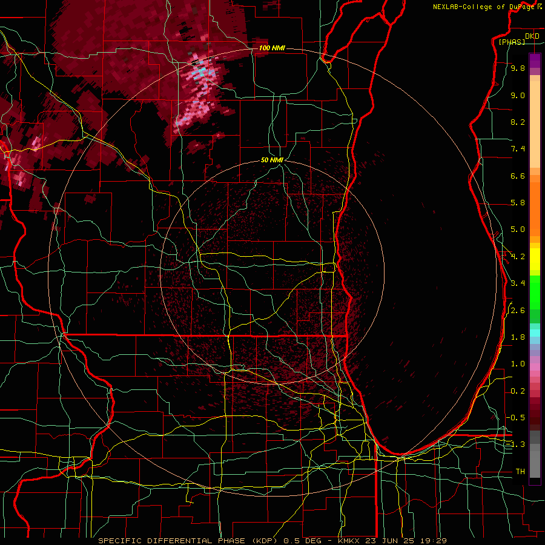Click the 0.2 legend value
The width and height of the screenshot is (545, 545).
(x=518, y=391)
